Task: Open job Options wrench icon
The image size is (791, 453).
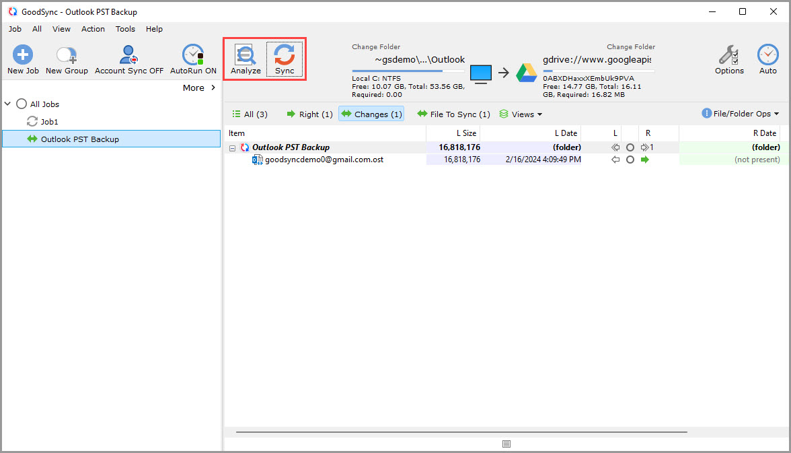Action: click(729, 55)
